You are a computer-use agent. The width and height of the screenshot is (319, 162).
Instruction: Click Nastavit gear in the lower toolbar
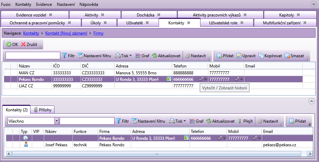[x=268, y=121]
